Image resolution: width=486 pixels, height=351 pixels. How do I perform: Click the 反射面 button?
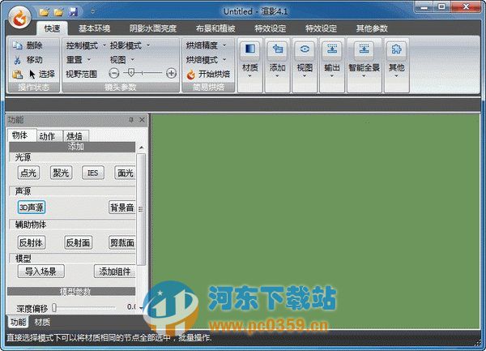click(78, 242)
